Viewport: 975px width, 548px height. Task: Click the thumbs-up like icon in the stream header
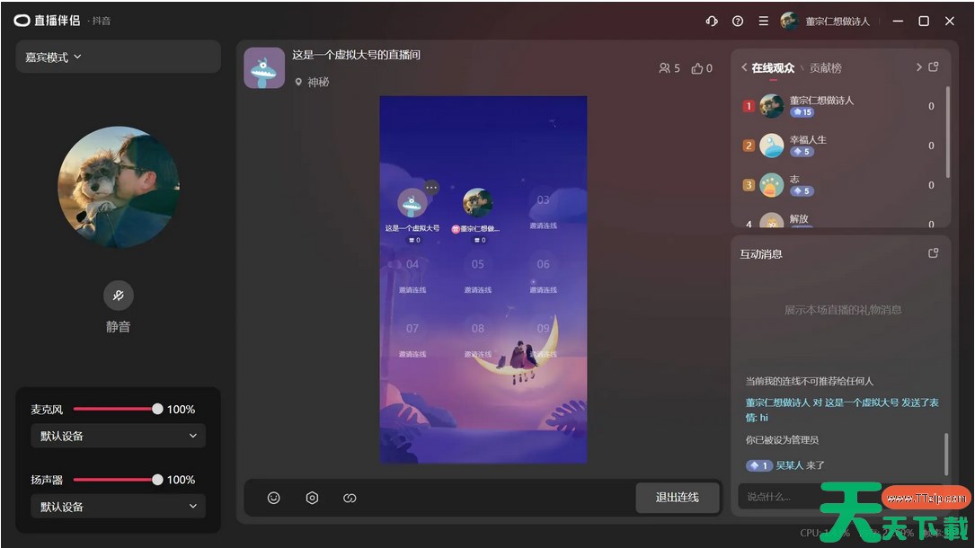tap(696, 67)
